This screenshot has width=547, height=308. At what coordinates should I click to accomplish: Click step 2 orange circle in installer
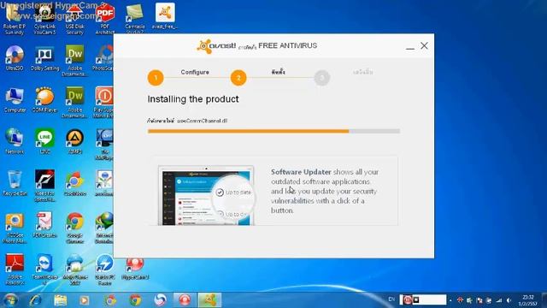coord(238,78)
